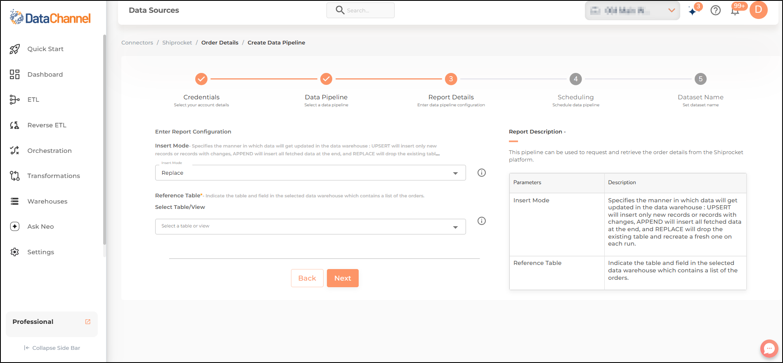Open the chat support bubble

[x=769, y=349]
